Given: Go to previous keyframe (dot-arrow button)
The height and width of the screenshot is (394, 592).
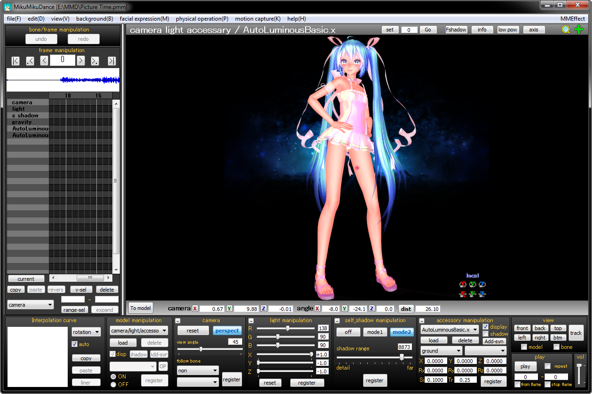Looking at the screenshot, I should pos(30,61).
